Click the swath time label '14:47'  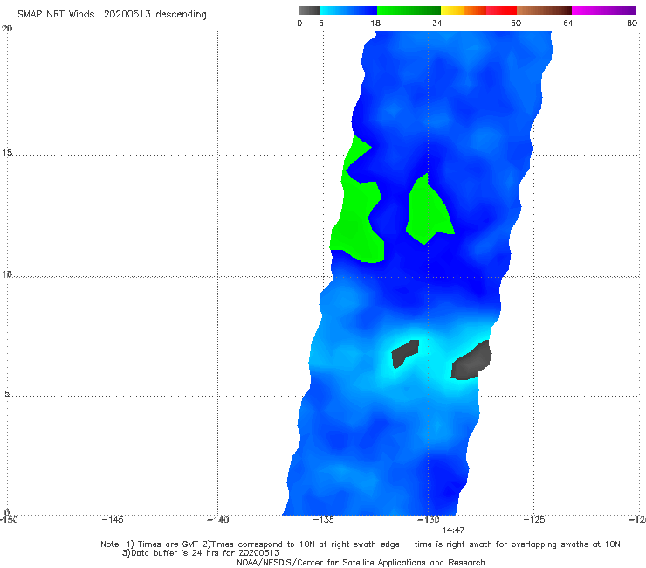tap(453, 530)
